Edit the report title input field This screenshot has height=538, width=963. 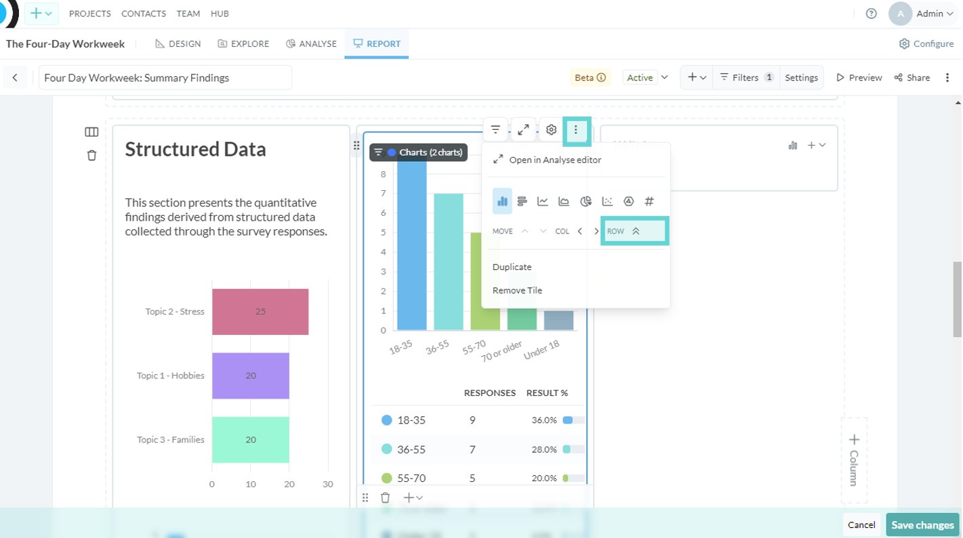(165, 78)
